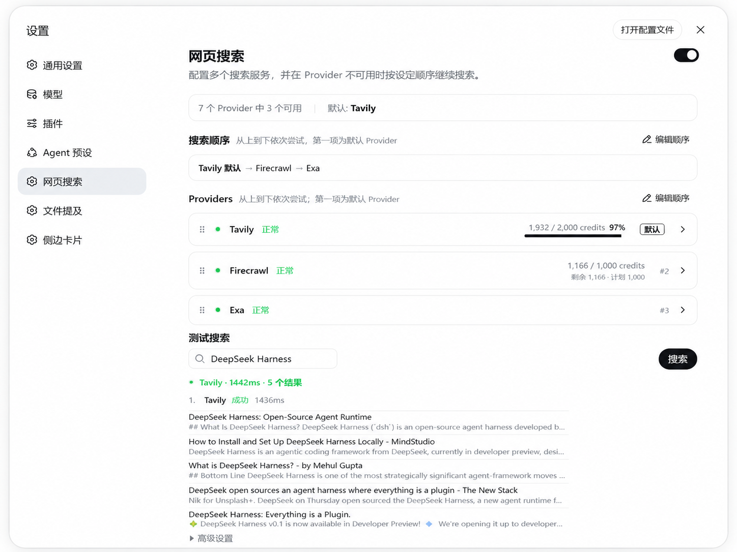Click 打开配置文件 button

(x=647, y=30)
